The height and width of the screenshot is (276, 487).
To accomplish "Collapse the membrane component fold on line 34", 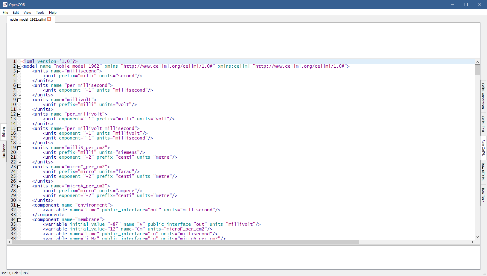I will (x=19, y=220).
